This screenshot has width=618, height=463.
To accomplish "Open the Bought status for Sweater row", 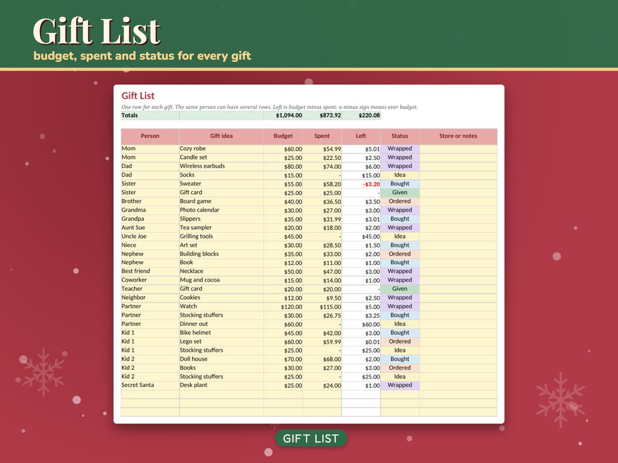I will [x=400, y=184].
